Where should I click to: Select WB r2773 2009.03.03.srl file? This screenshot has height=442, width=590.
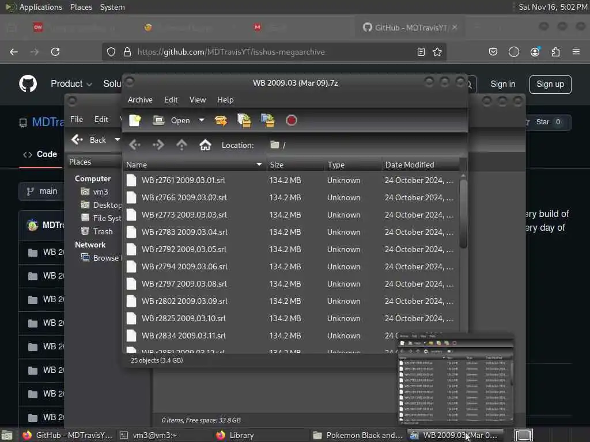pyautogui.click(x=291, y=215)
